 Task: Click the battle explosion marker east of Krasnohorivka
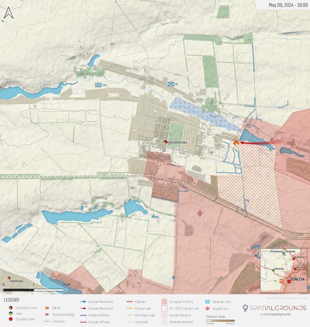click(236, 143)
